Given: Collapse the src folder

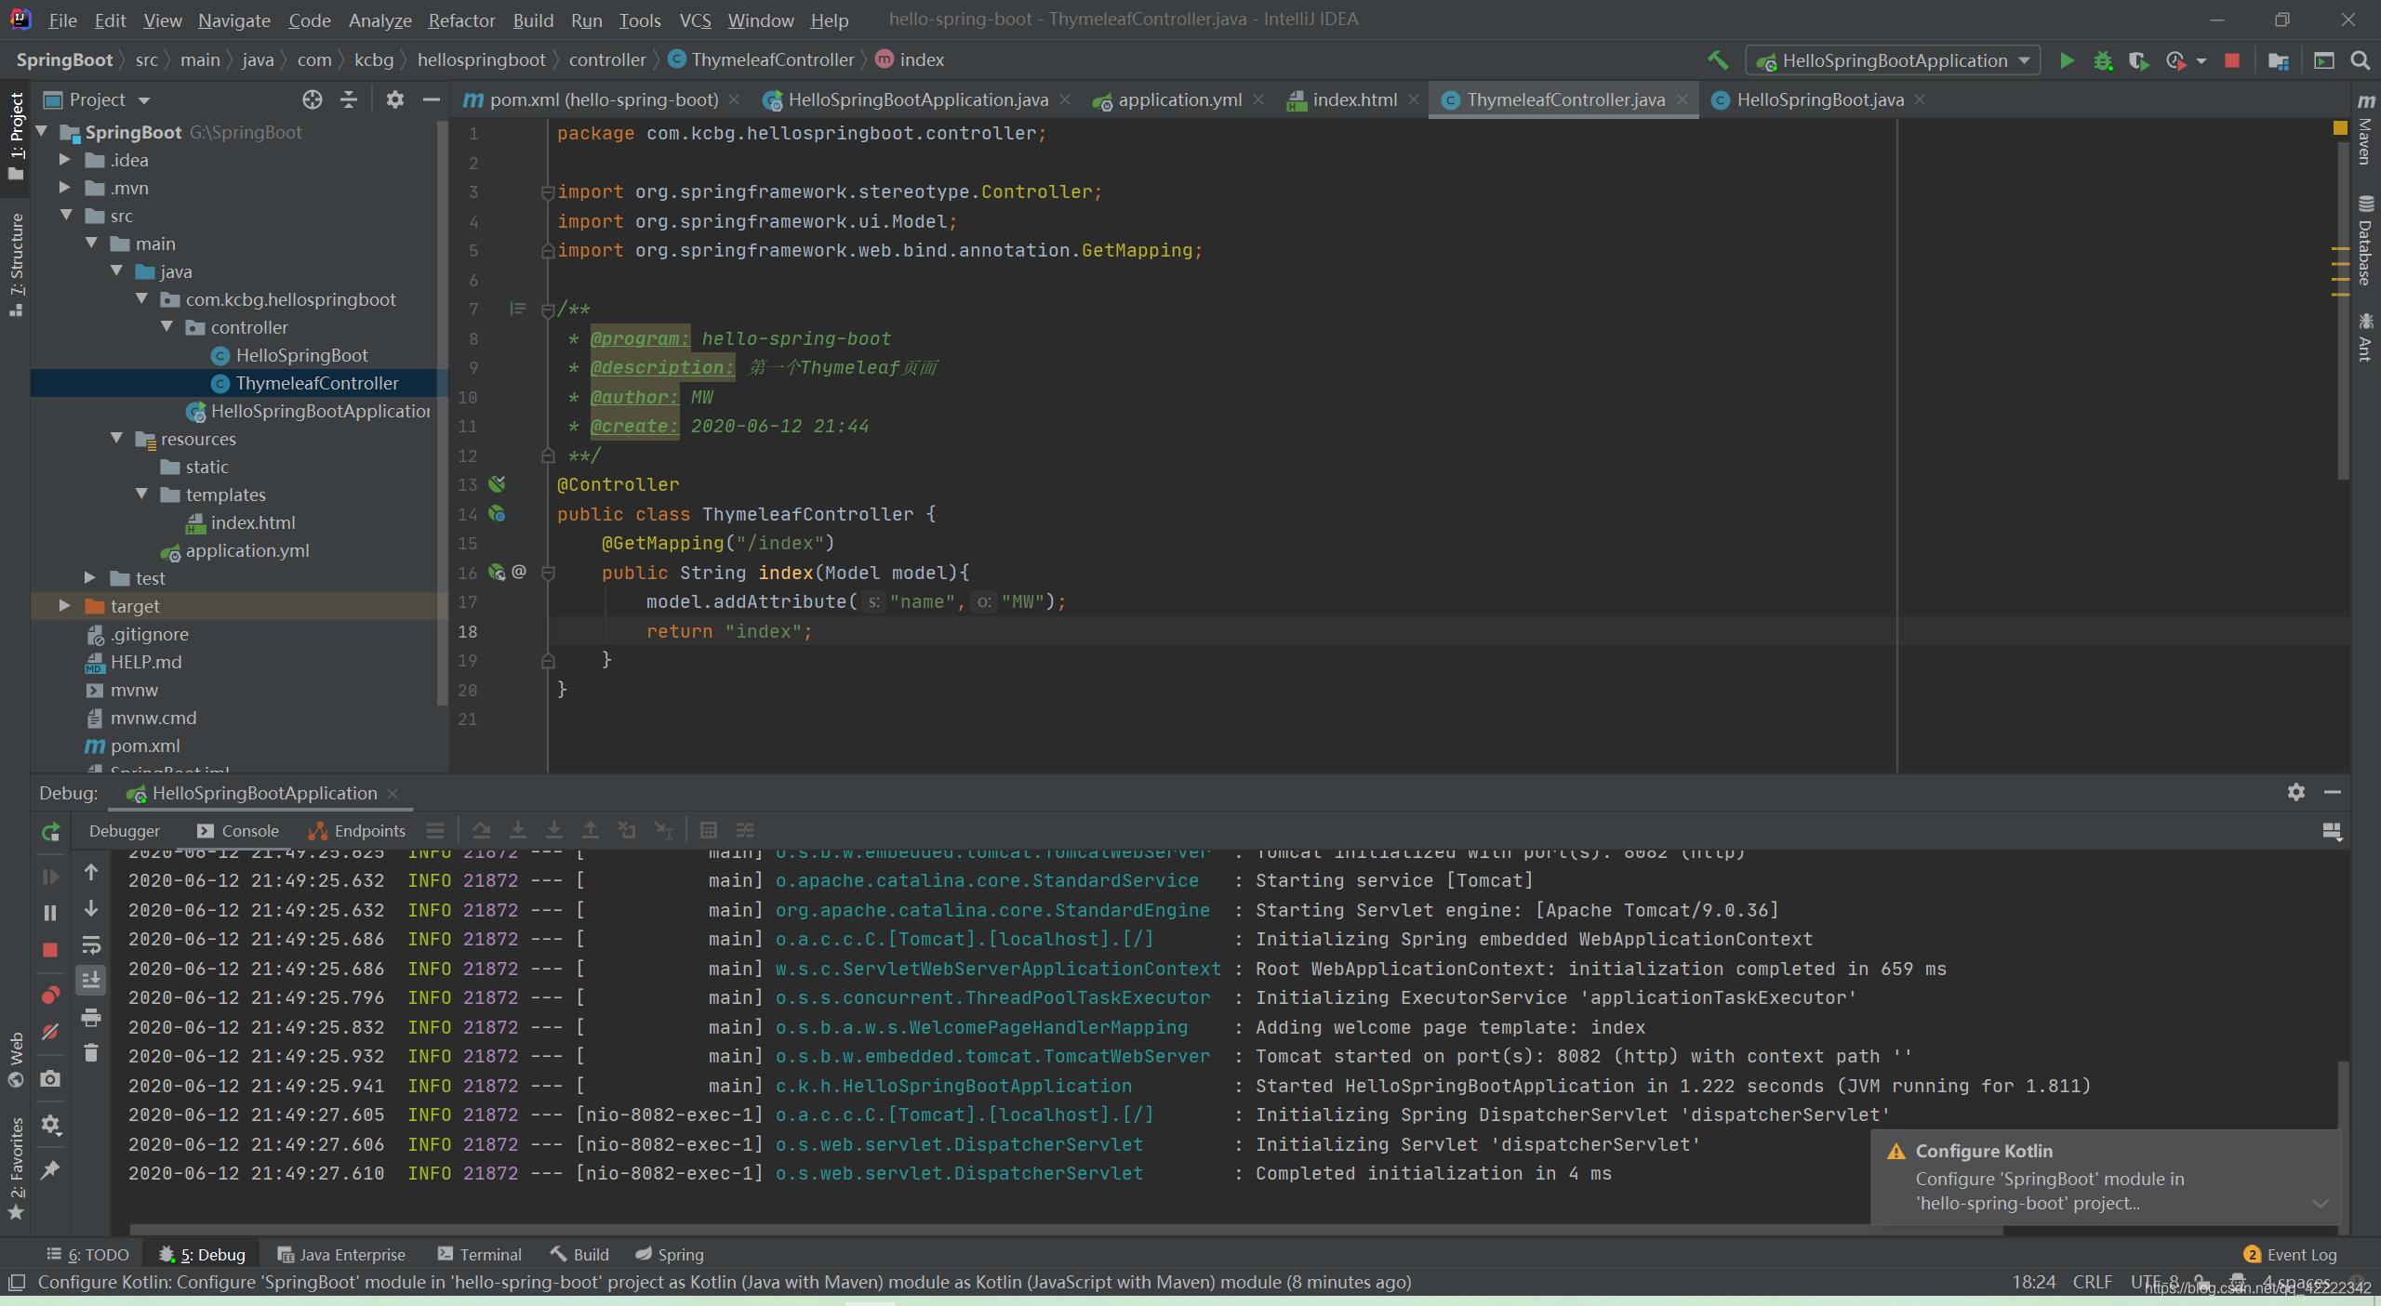Looking at the screenshot, I should coord(67,216).
